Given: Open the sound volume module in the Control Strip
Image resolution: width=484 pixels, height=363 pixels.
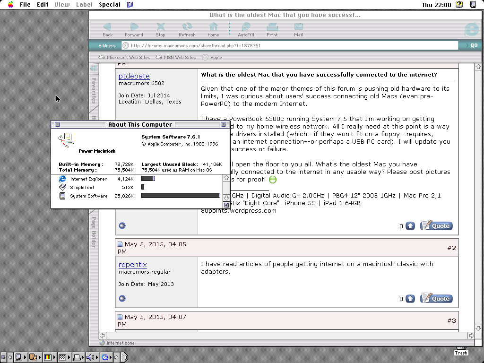Looking at the screenshot, I should (x=89, y=357).
